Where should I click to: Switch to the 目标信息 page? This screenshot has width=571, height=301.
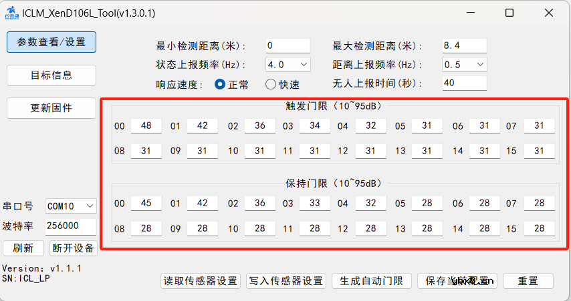pos(51,75)
